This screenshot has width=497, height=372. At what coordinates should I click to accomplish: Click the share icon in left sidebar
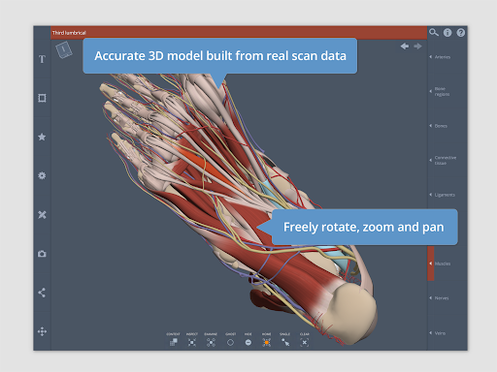[42, 293]
